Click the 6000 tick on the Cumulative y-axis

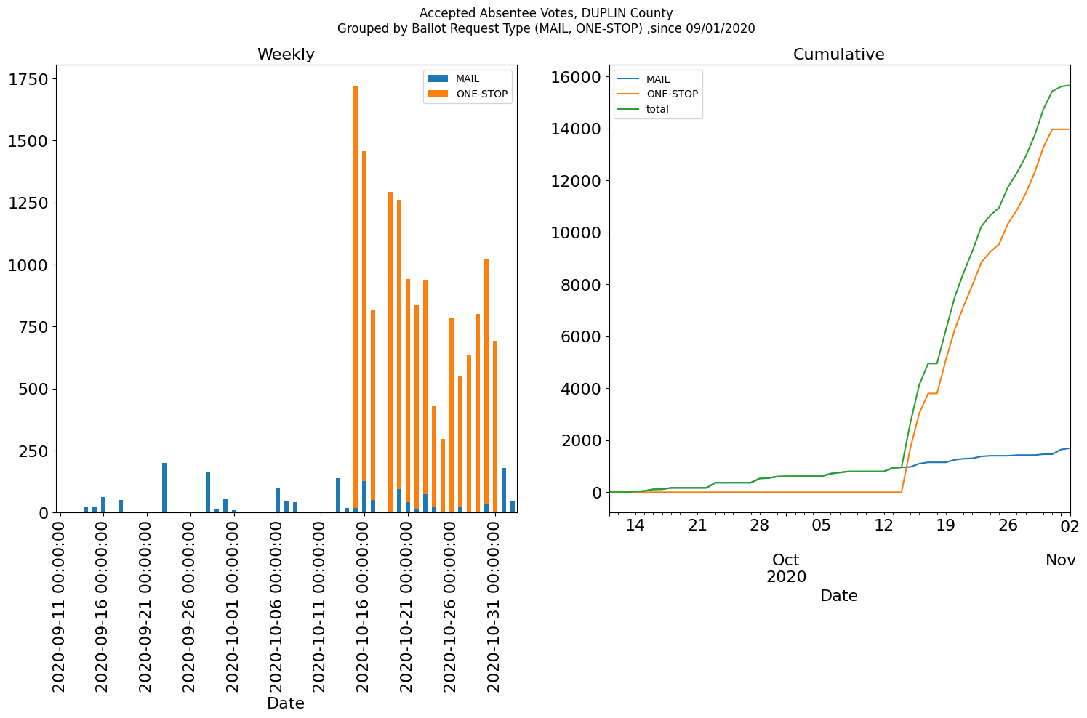[x=581, y=336]
